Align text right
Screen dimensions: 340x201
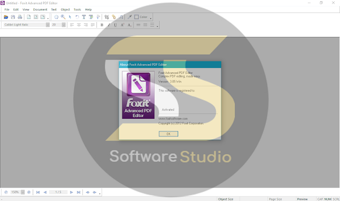point(86,25)
